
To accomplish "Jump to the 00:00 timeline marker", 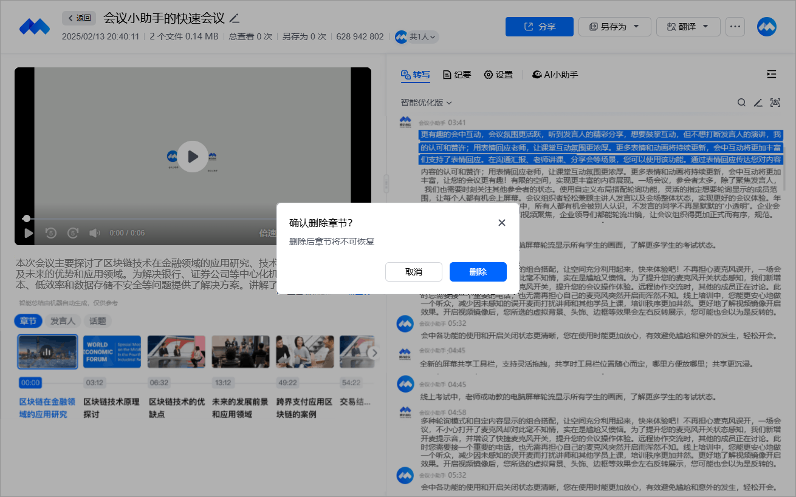I will coord(30,383).
